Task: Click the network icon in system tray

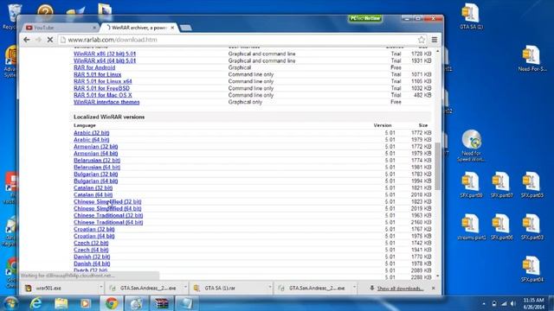Action: pyautogui.click(x=504, y=303)
